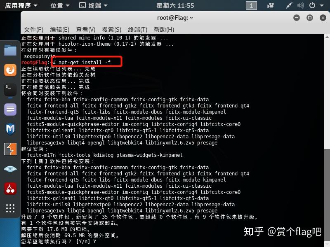Launch Metasploit from the dock
Screen dimensions: 330x247
tap(10, 129)
